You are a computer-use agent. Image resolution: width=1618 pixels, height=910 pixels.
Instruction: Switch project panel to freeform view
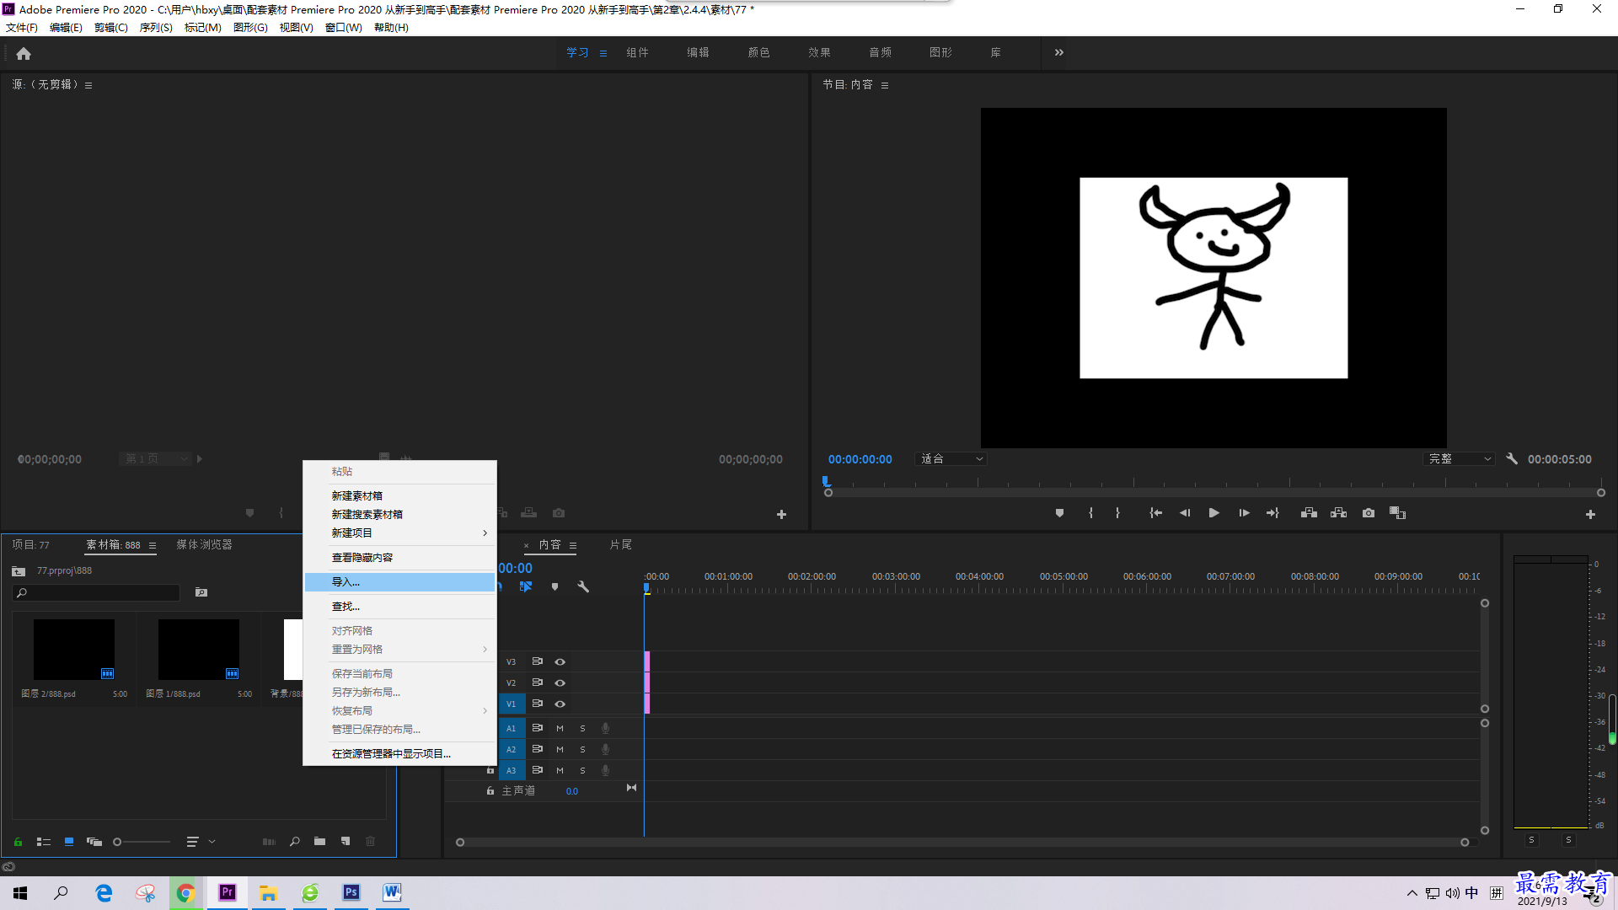point(94,842)
